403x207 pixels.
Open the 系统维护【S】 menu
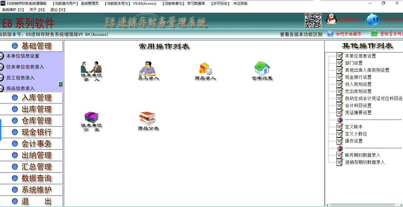pos(13,10)
